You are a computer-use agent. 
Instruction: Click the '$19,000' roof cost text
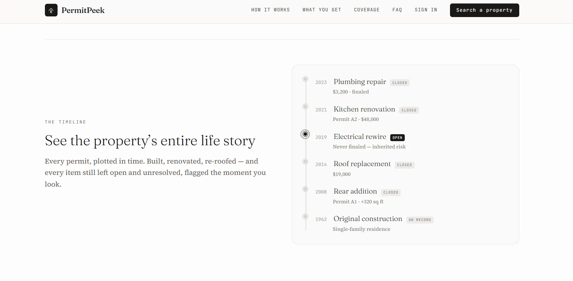pyautogui.click(x=342, y=174)
